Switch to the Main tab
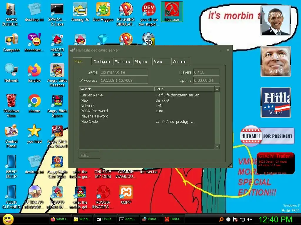 point(82,62)
